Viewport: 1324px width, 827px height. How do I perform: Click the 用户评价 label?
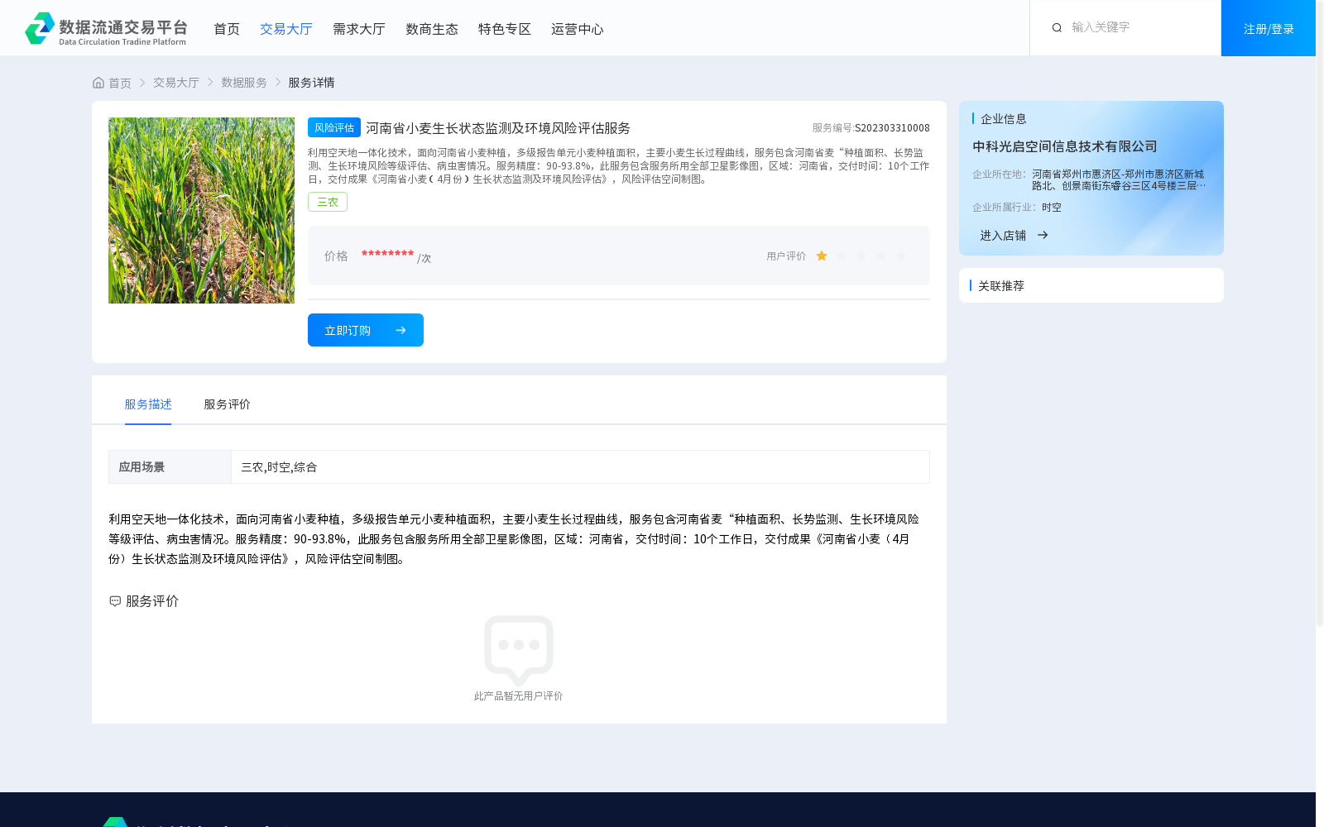786,256
